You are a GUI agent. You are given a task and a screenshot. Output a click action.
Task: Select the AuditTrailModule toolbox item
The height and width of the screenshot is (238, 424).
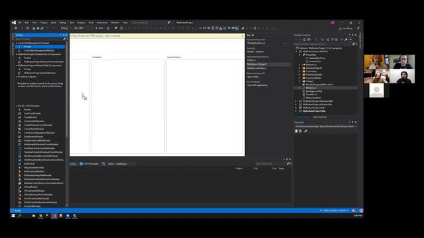point(32,114)
